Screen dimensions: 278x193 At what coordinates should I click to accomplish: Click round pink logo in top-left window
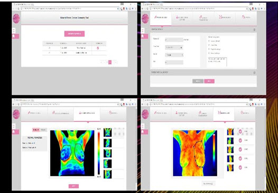16,19
